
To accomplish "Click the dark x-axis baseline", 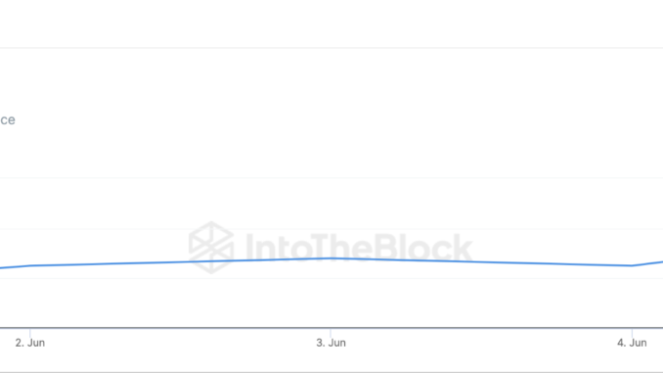I will [x=331, y=327].
